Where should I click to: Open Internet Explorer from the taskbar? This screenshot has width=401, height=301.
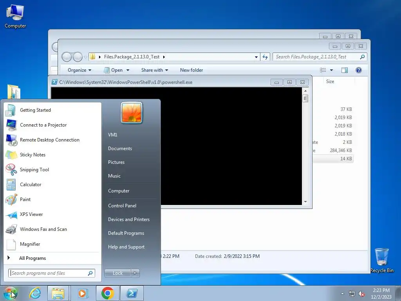click(x=35, y=293)
